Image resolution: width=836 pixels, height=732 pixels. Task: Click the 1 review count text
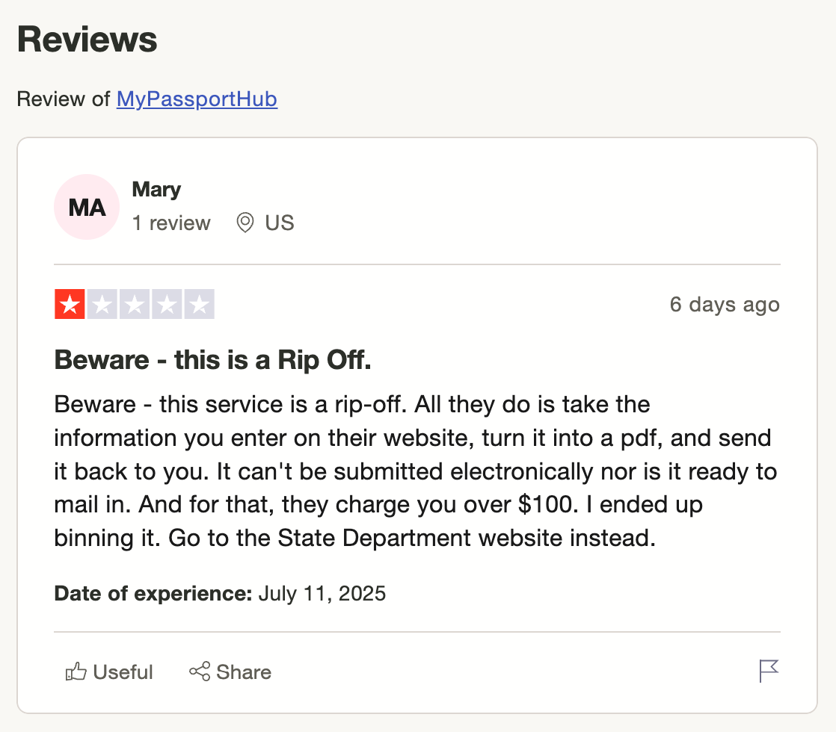click(x=171, y=223)
